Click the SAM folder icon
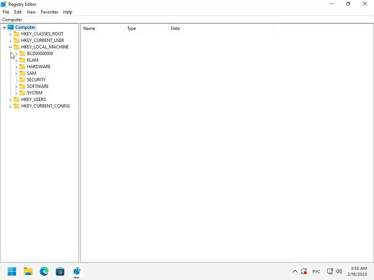 tap(22, 73)
